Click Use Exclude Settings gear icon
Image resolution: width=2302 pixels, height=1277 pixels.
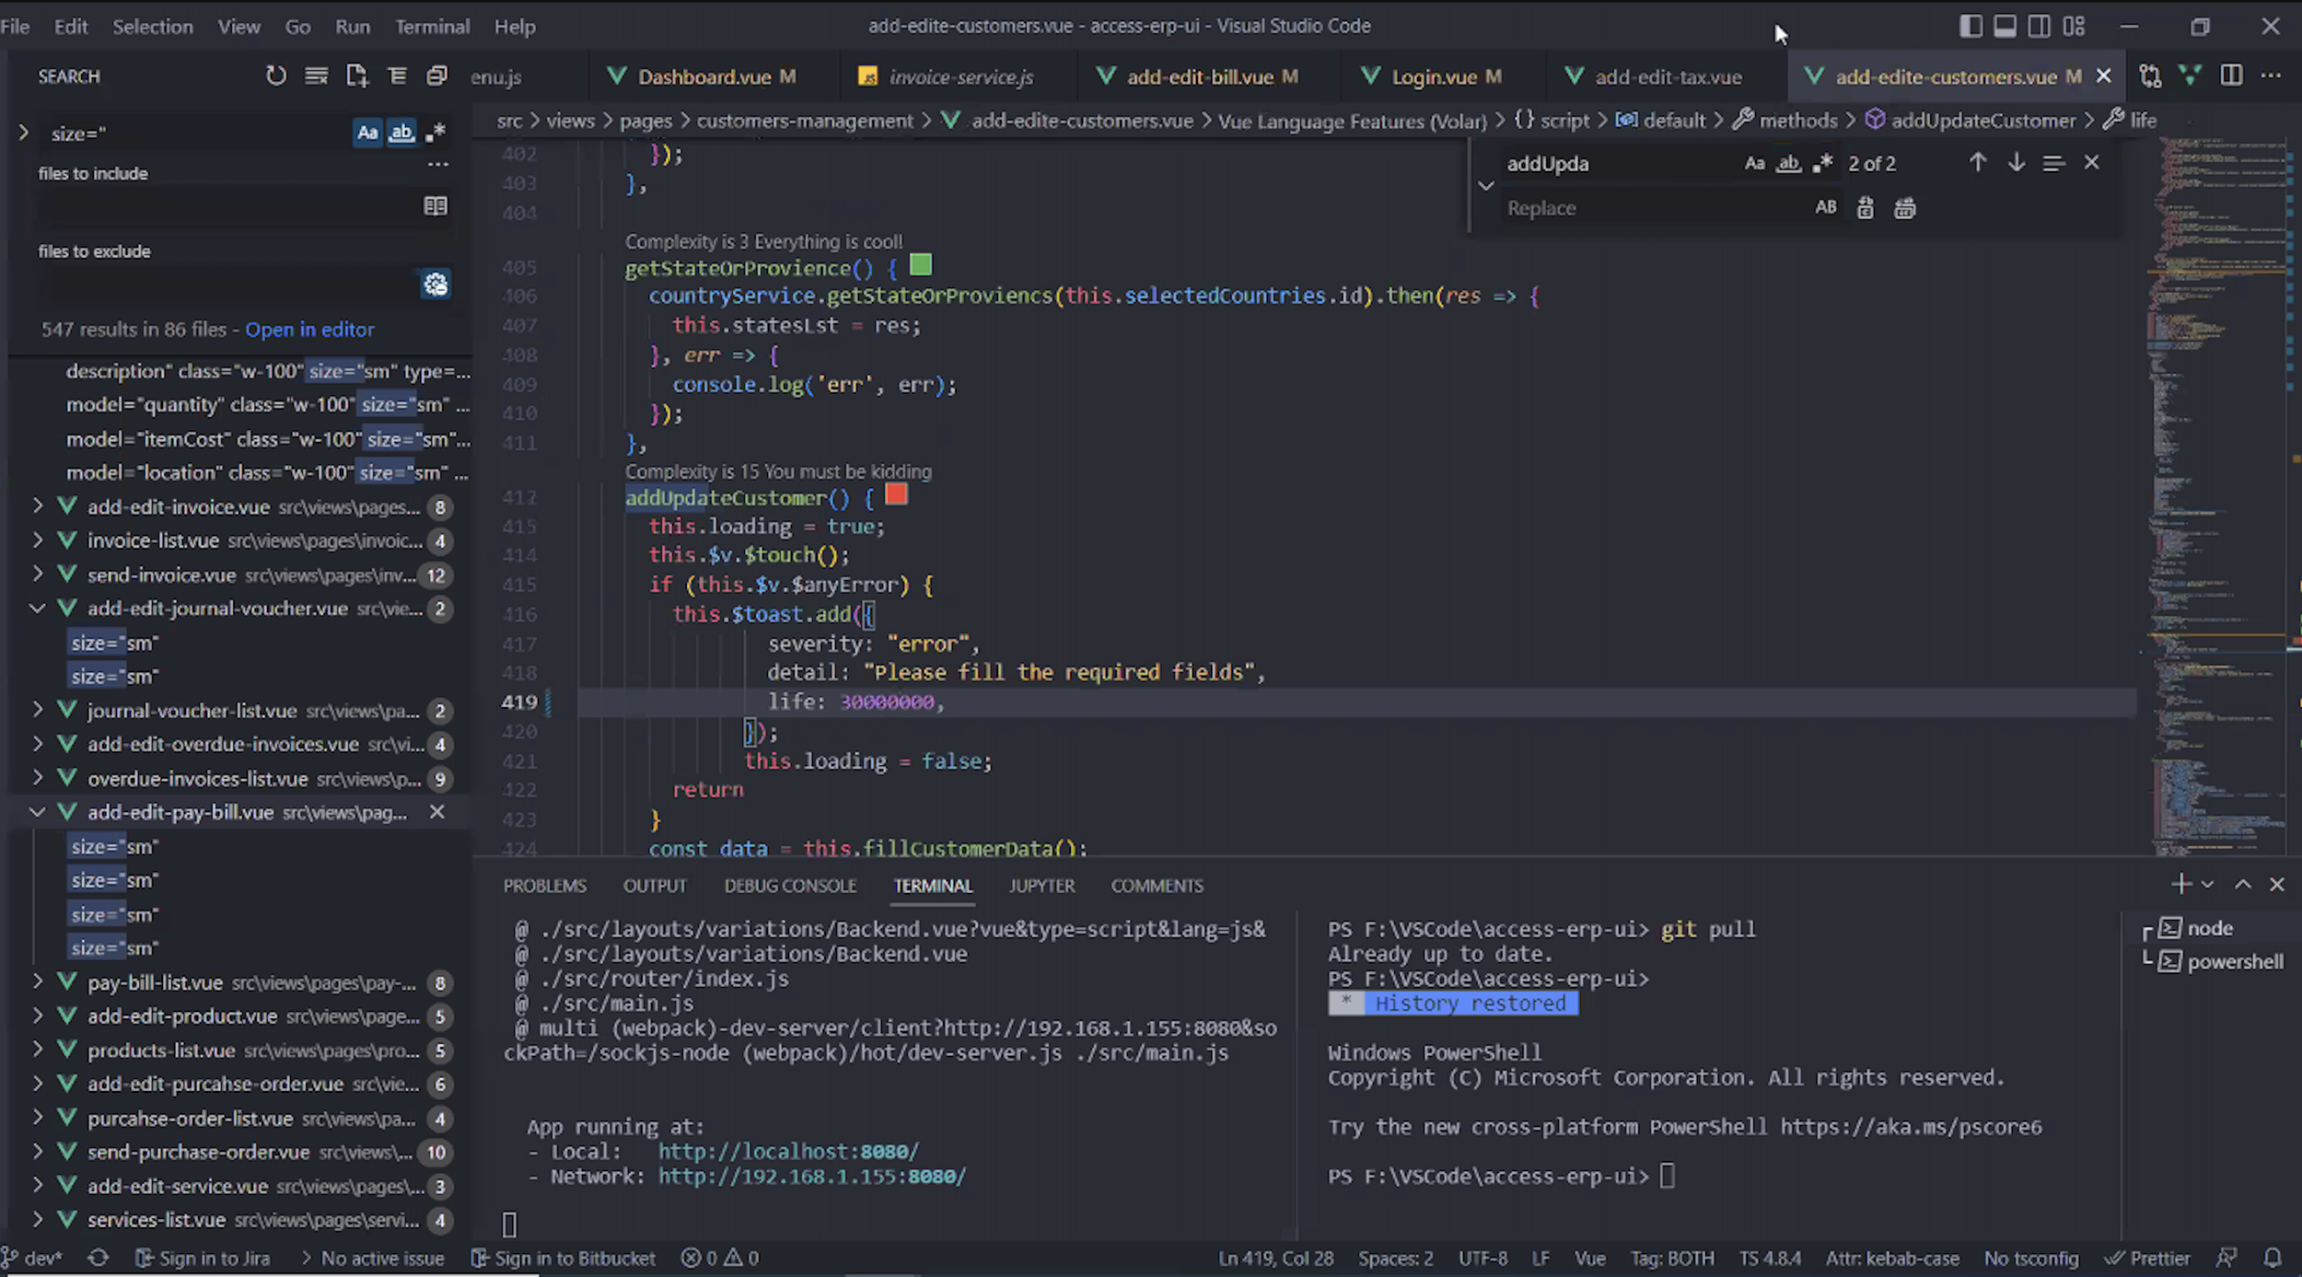click(435, 284)
